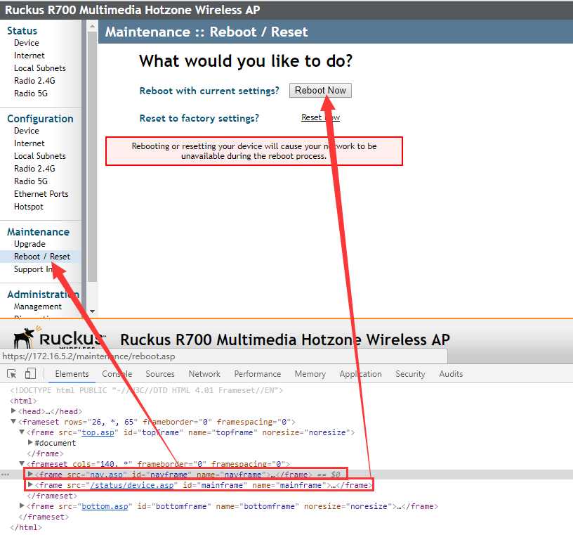Switch to the Security tab

[x=410, y=373]
